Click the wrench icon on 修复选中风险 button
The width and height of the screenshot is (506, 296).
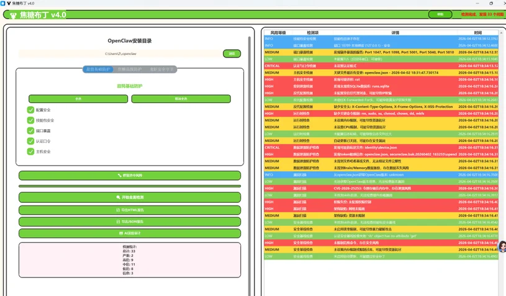click(x=119, y=176)
